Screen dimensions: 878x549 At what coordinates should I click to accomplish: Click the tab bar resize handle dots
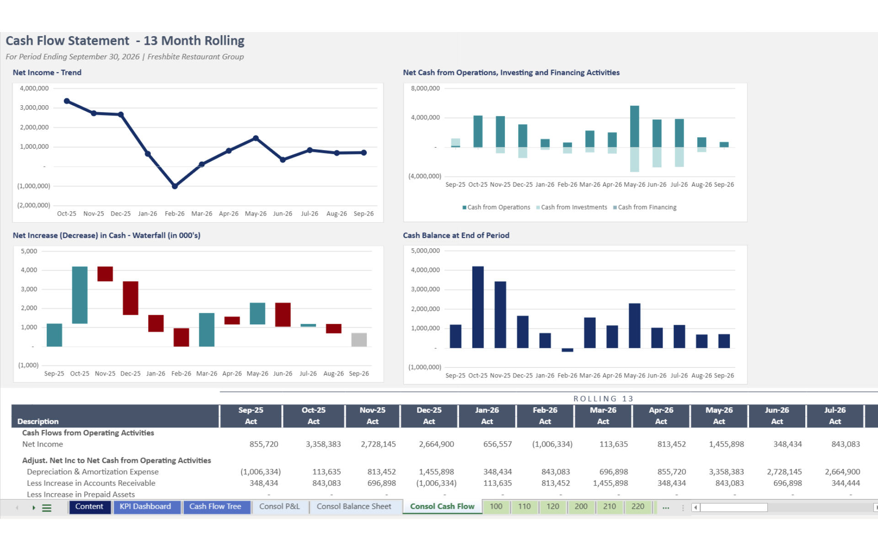pyautogui.click(x=683, y=507)
